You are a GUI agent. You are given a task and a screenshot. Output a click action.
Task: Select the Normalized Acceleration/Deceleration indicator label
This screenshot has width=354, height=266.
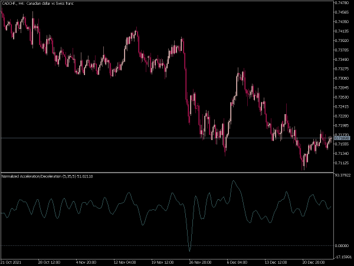click(47, 176)
